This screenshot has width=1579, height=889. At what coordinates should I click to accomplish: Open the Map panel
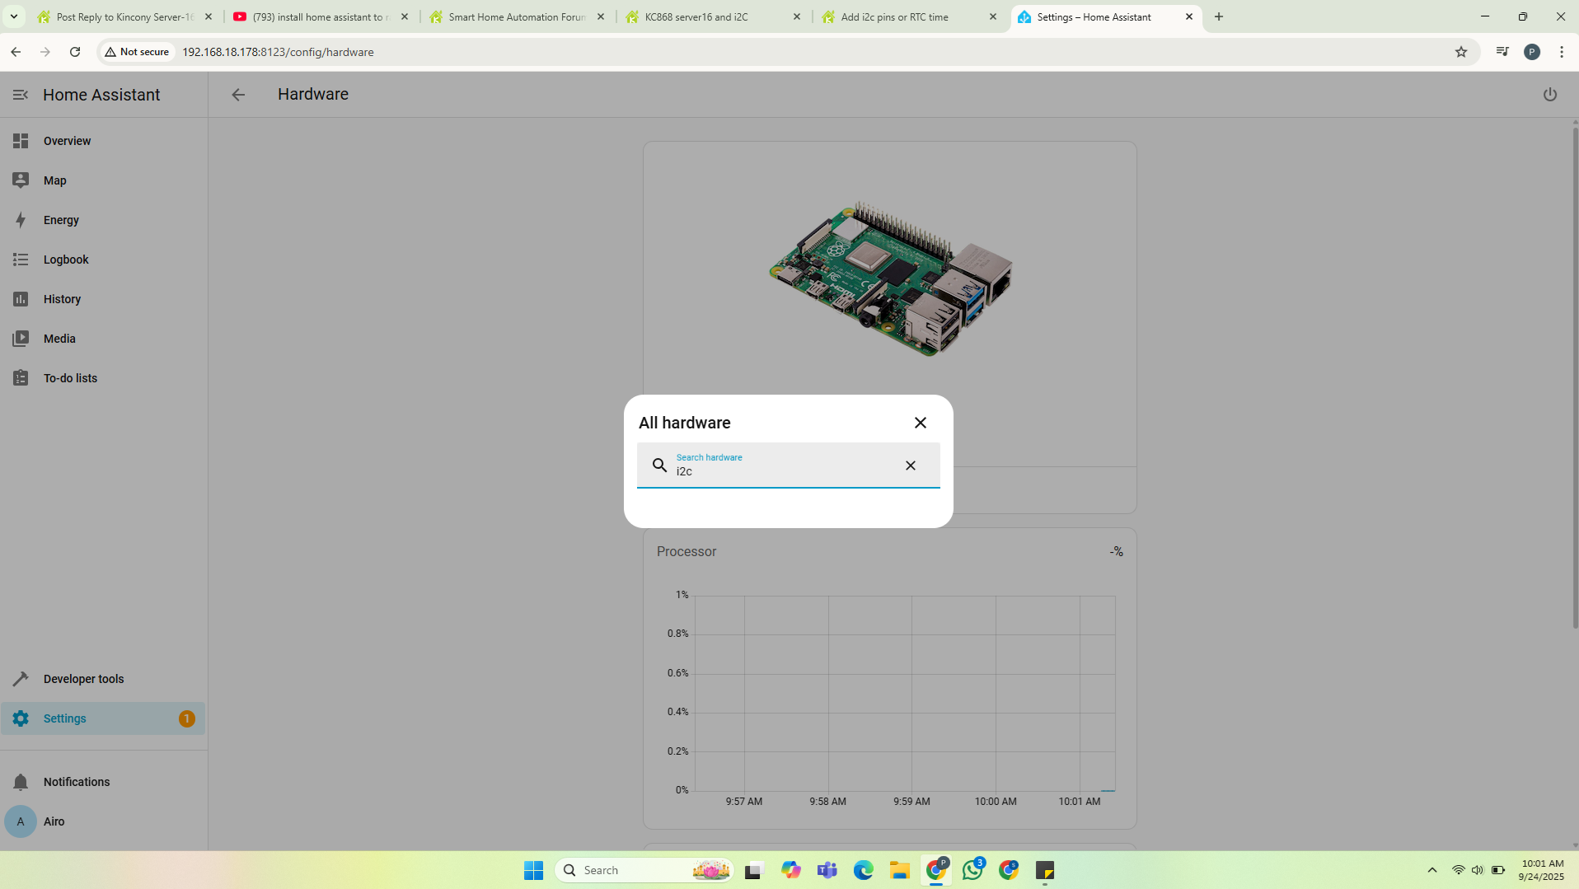54,180
